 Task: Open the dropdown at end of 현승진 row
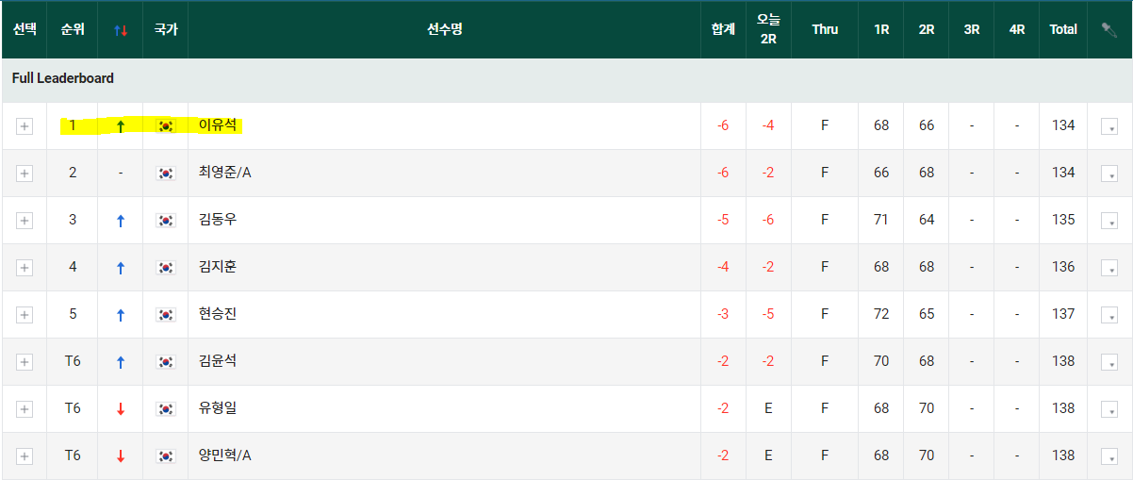(1109, 315)
